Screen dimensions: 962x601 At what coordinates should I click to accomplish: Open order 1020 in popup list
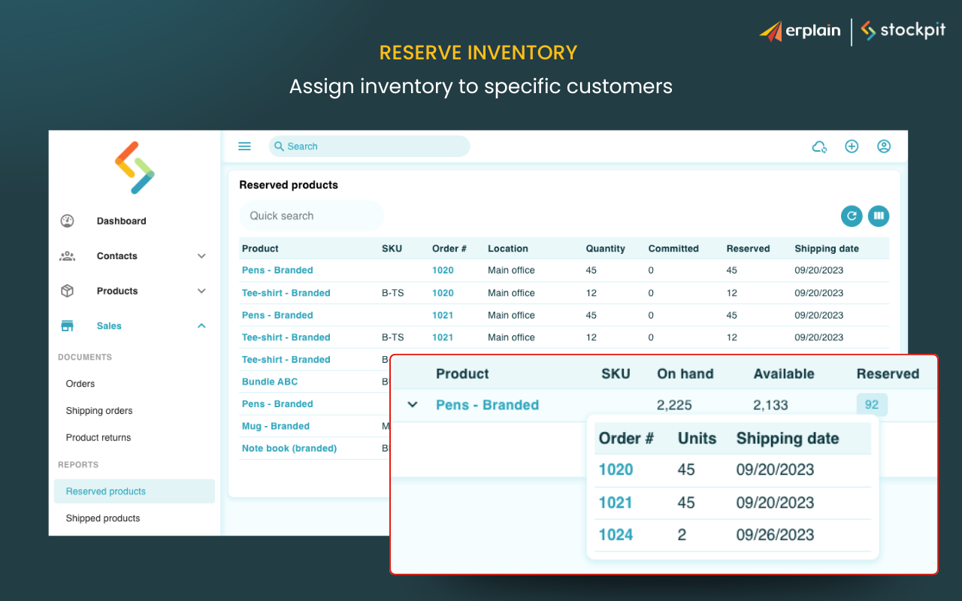click(616, 470)
